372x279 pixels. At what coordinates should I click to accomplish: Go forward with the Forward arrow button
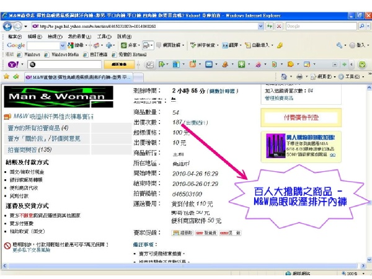[x=17, y=26]
